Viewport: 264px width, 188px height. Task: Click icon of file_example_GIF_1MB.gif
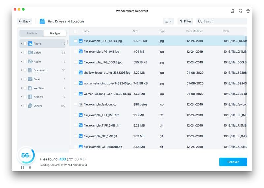tap(81, 136)
